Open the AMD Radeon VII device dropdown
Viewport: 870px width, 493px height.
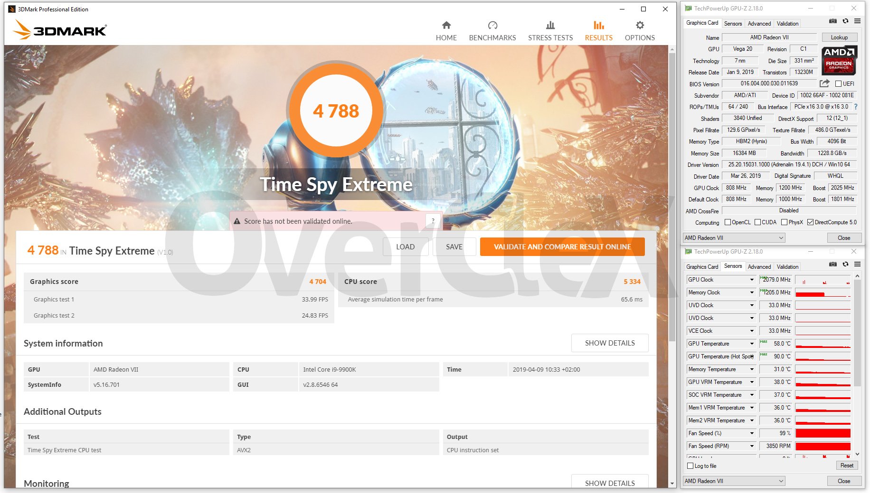[x=734, y=238]
